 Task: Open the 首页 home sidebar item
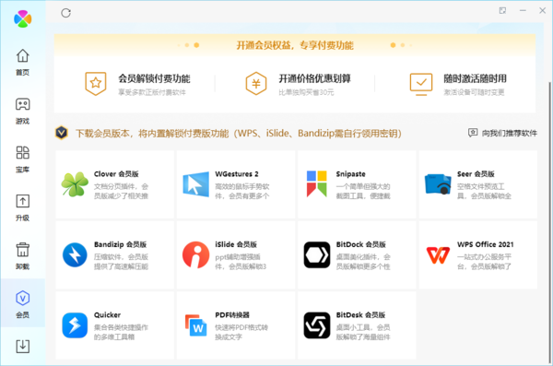22,62
